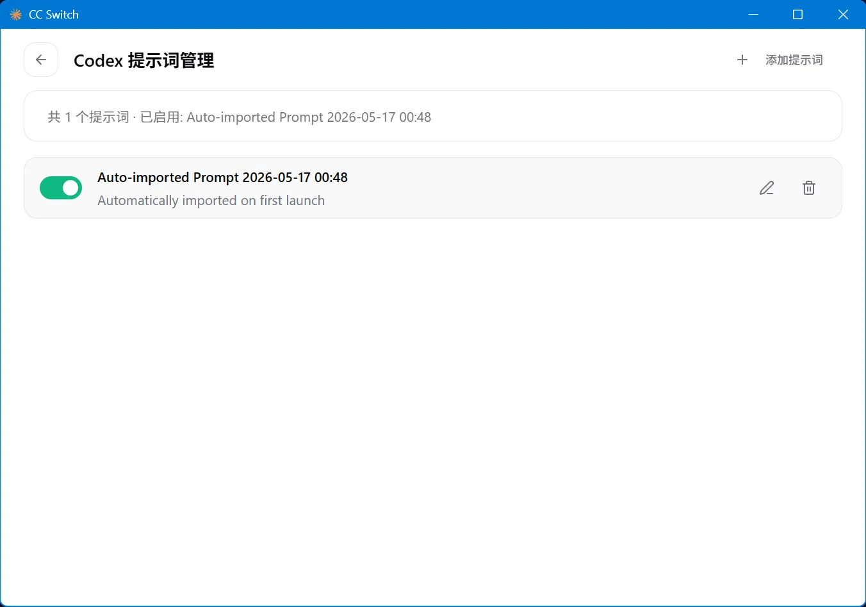Click the 共 1 个提示词 count text
The width and height of the screenshot is (866, 607).
click(x=88, y=117)
